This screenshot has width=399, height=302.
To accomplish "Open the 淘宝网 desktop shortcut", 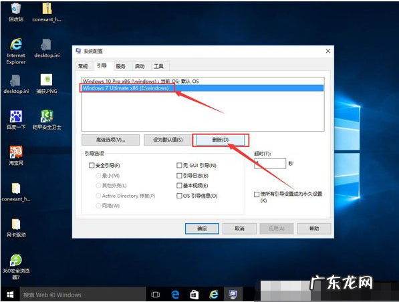I will (16, 156).
